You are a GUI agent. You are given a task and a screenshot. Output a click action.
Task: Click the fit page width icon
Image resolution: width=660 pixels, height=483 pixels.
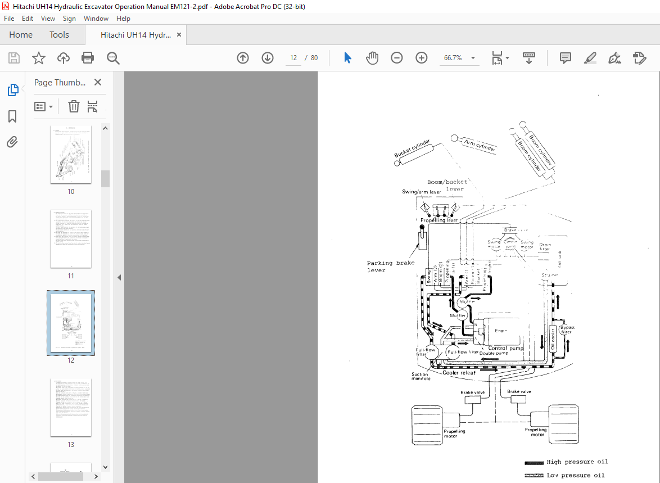[x=497, y=58]
